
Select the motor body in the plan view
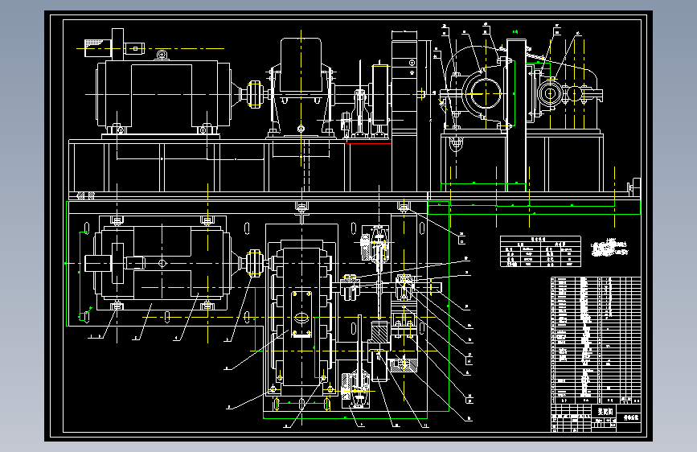(162, 263)
